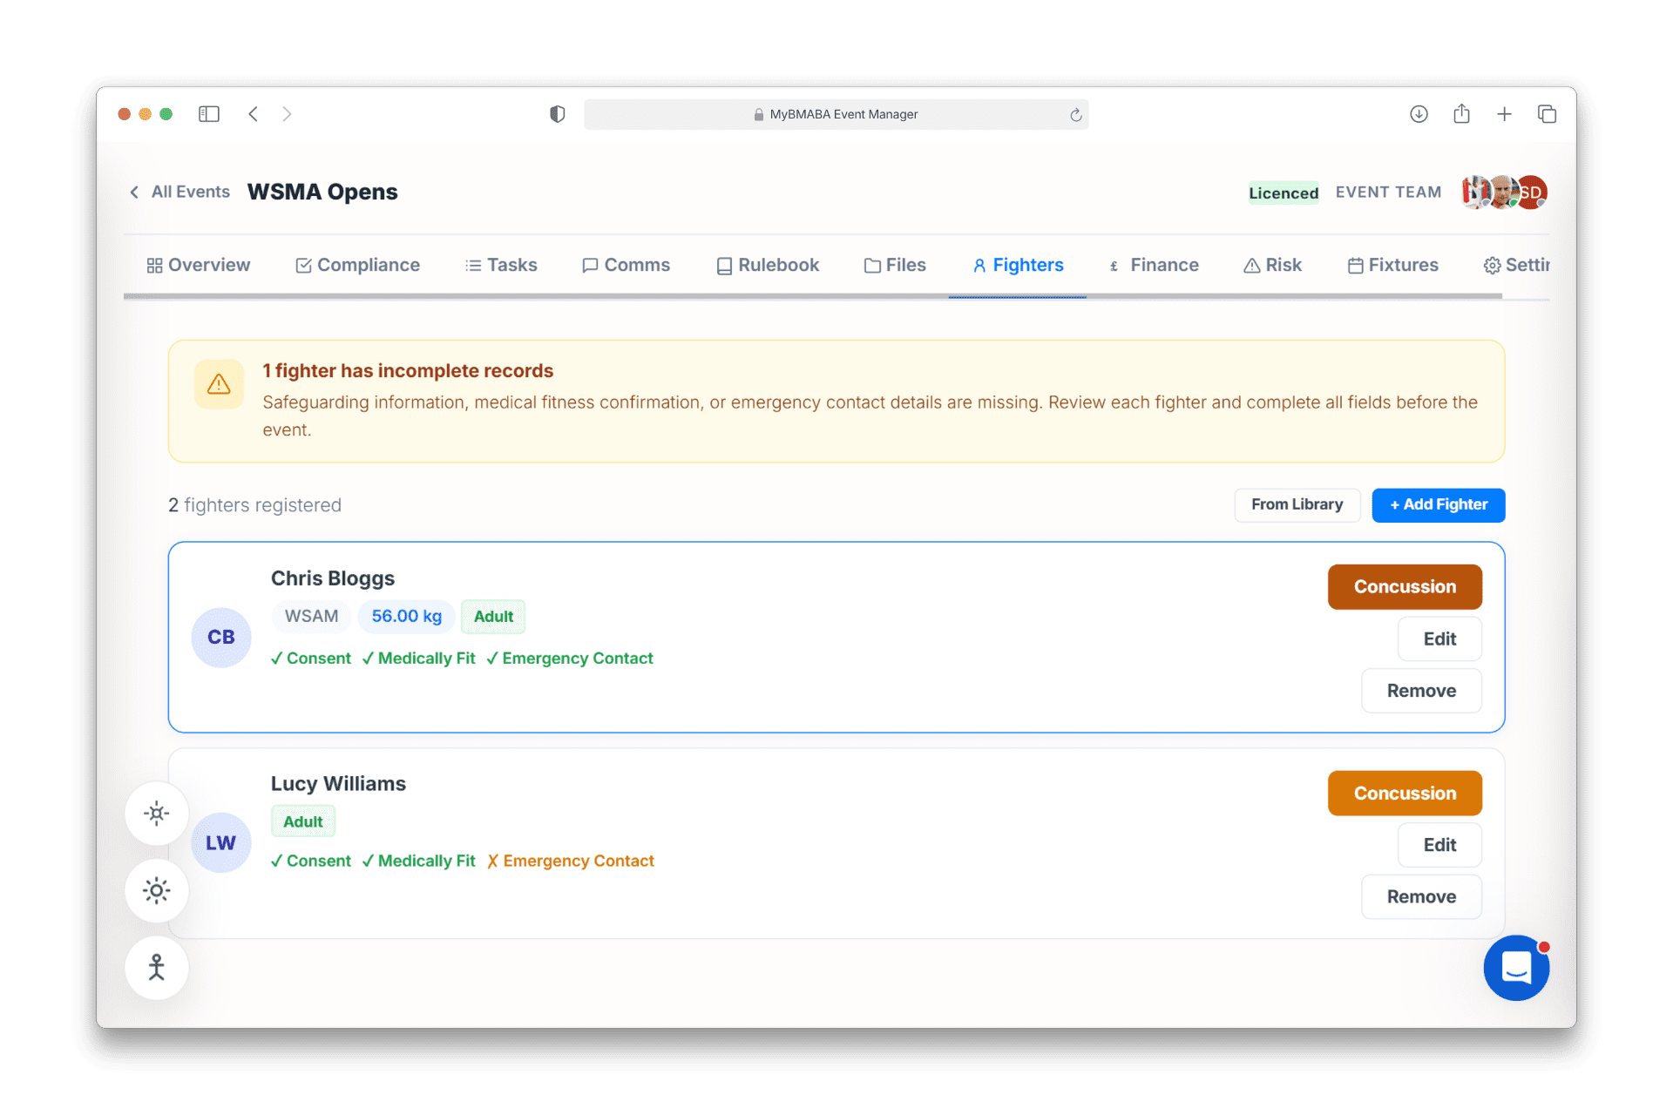The height and width of the screenshot is (1115, 1673).
Task: Click the share icon in browser toolbar
Action: (x=1461, y=114)
